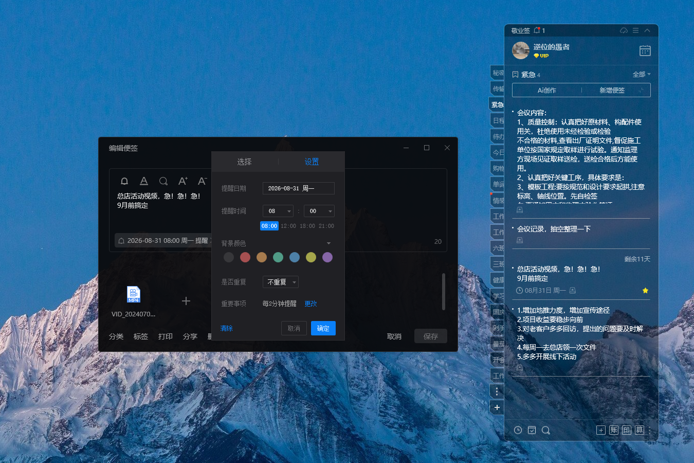
Task: Pick the purple background swatch
Action: [x=327, y=257]
